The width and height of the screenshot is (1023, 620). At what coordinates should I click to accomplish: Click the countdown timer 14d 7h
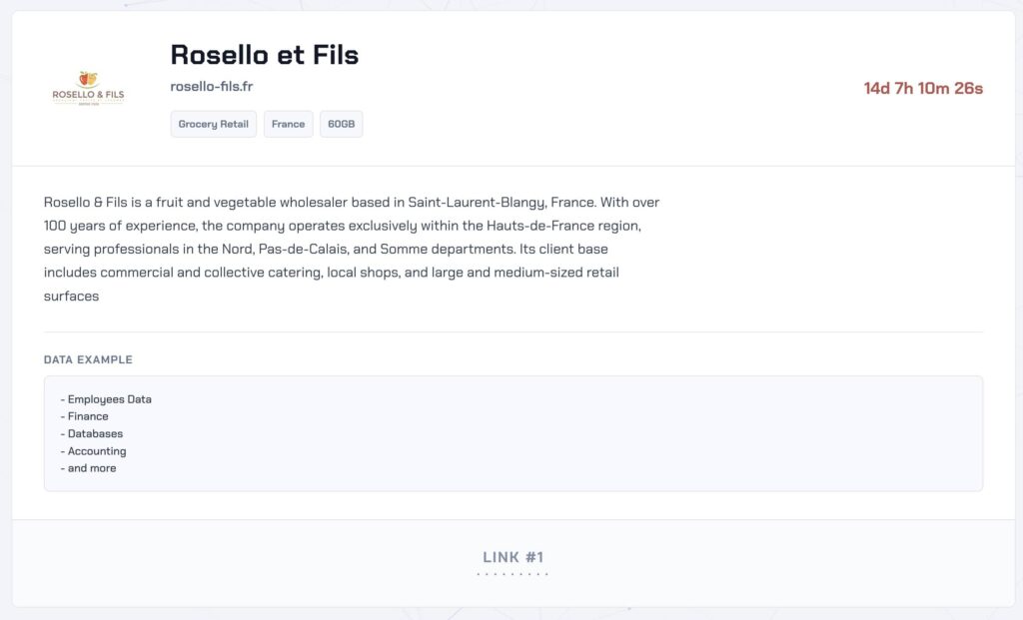coord(923,88)
